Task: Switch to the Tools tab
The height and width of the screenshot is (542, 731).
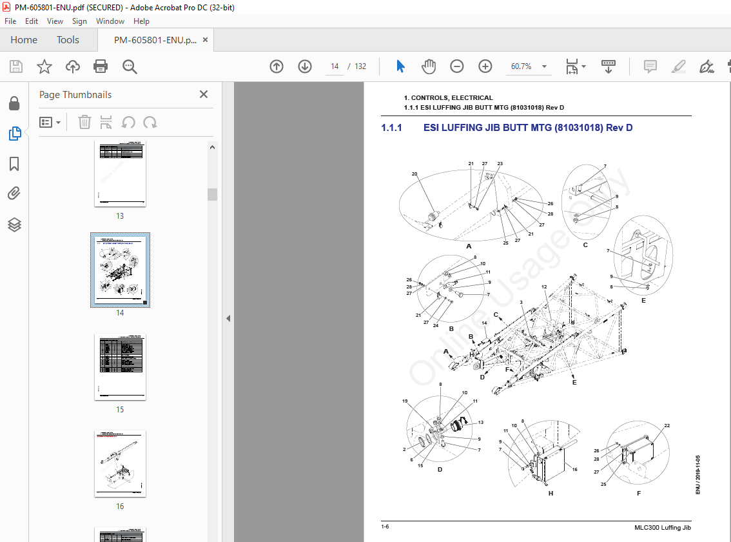Action: tap(68, 39)
